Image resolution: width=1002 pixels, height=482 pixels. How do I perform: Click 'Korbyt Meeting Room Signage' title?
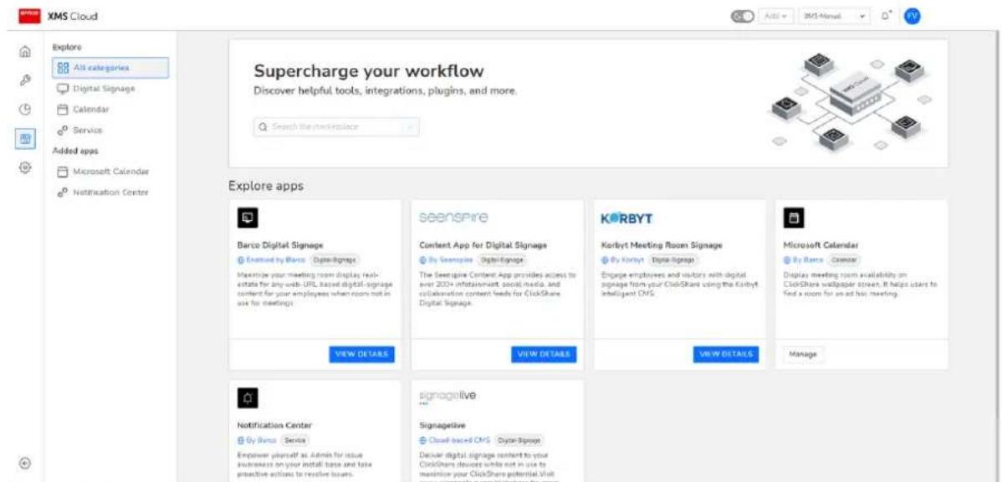662,244
